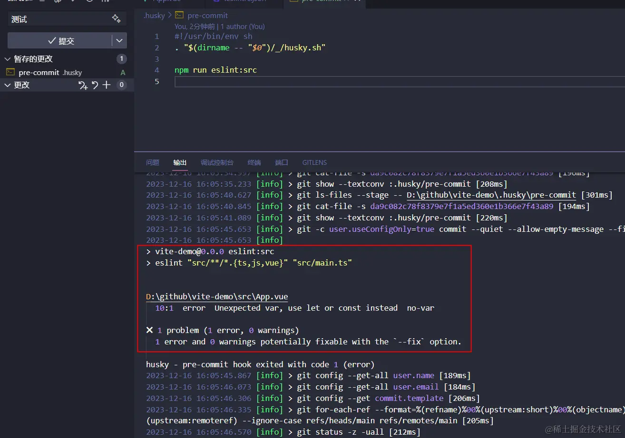Click the "git -c user.useConfigOnly=true commit" log line
The height and width of the screenshot is (438, 625).
coord(385,229)
